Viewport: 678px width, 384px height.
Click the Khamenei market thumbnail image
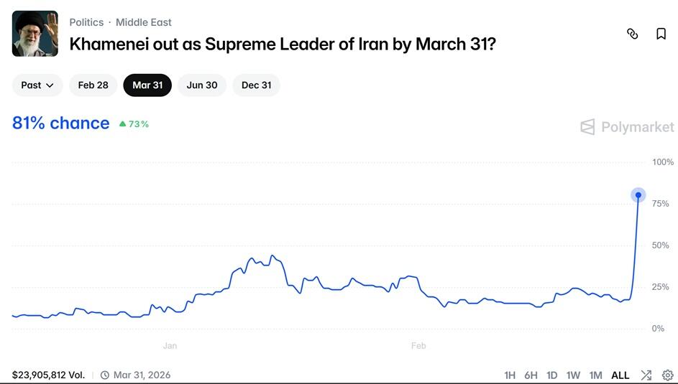pyautogui.click(x=35, y=34)
